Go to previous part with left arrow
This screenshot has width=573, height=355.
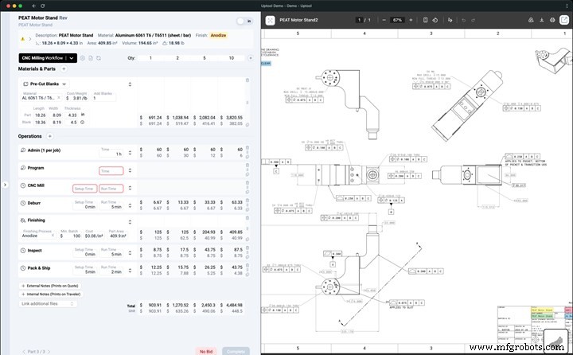24,352
